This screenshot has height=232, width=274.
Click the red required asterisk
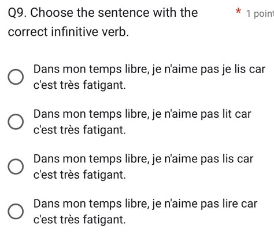point(239,11)
